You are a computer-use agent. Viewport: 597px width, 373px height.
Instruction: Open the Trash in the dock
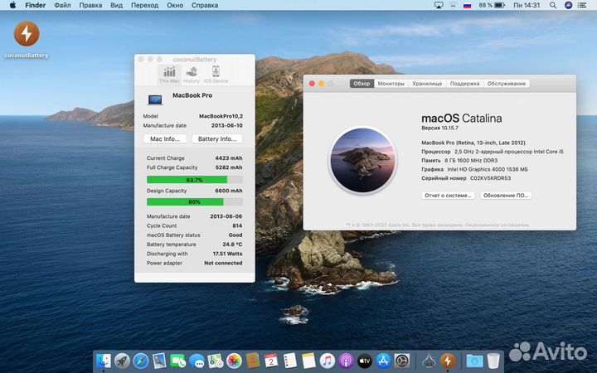(x=493, y=361)
